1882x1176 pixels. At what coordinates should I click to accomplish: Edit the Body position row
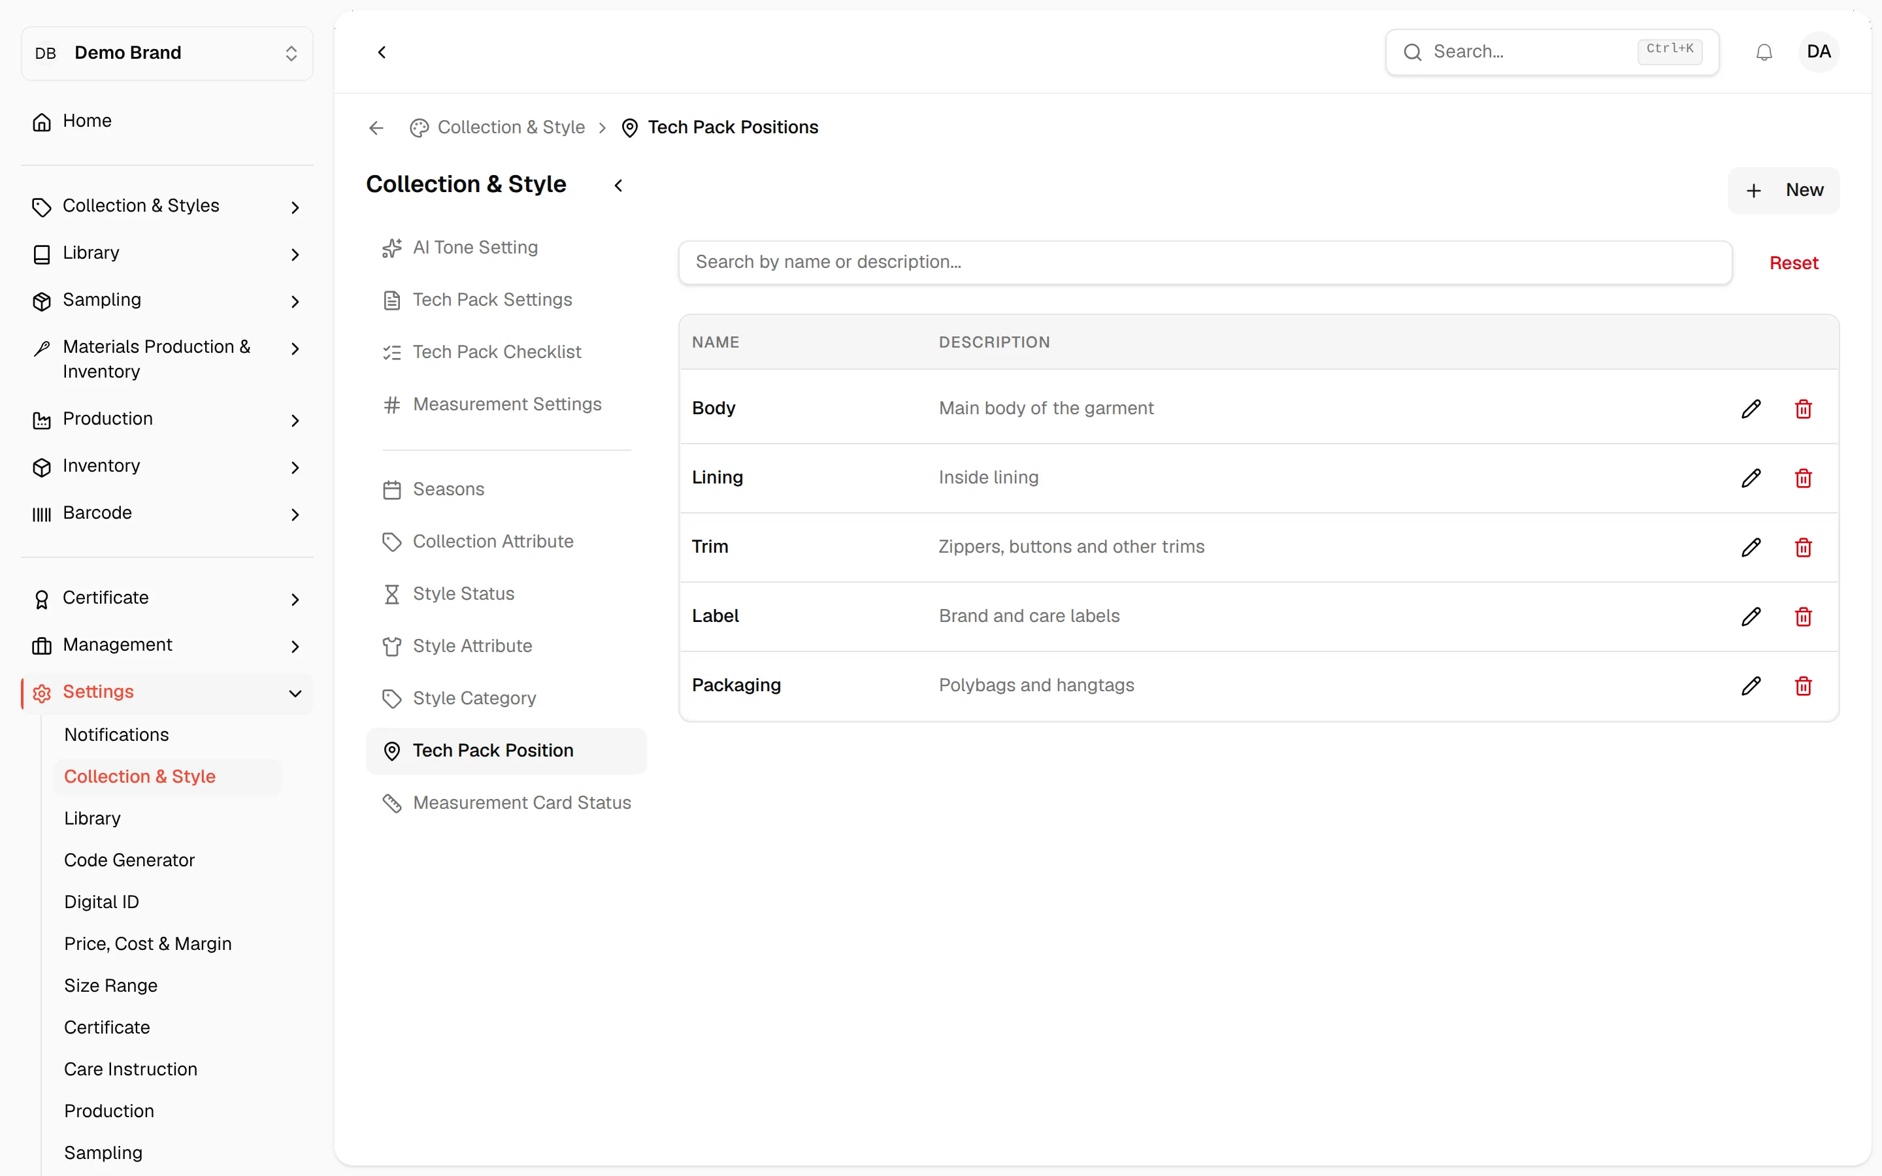pos(1751,408)
